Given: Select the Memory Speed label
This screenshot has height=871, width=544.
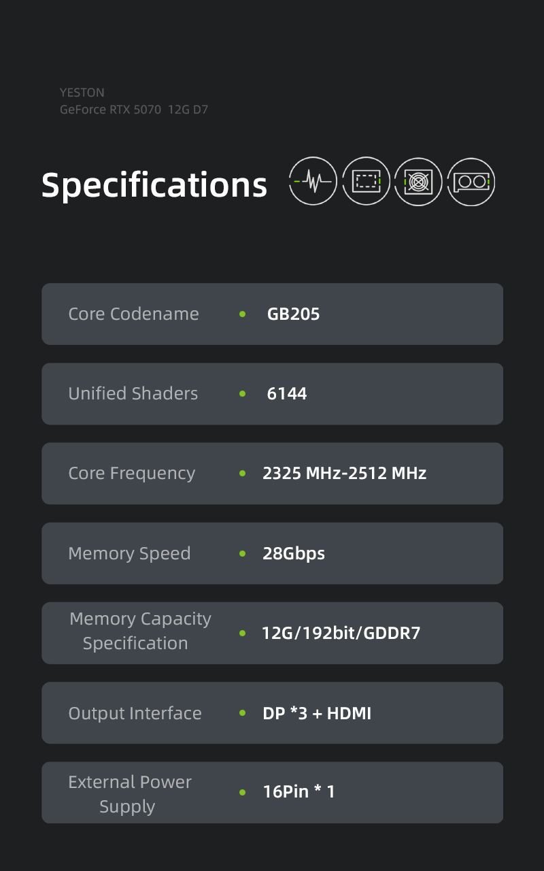Looking at the screenshot, I should (x=129, y=554).
